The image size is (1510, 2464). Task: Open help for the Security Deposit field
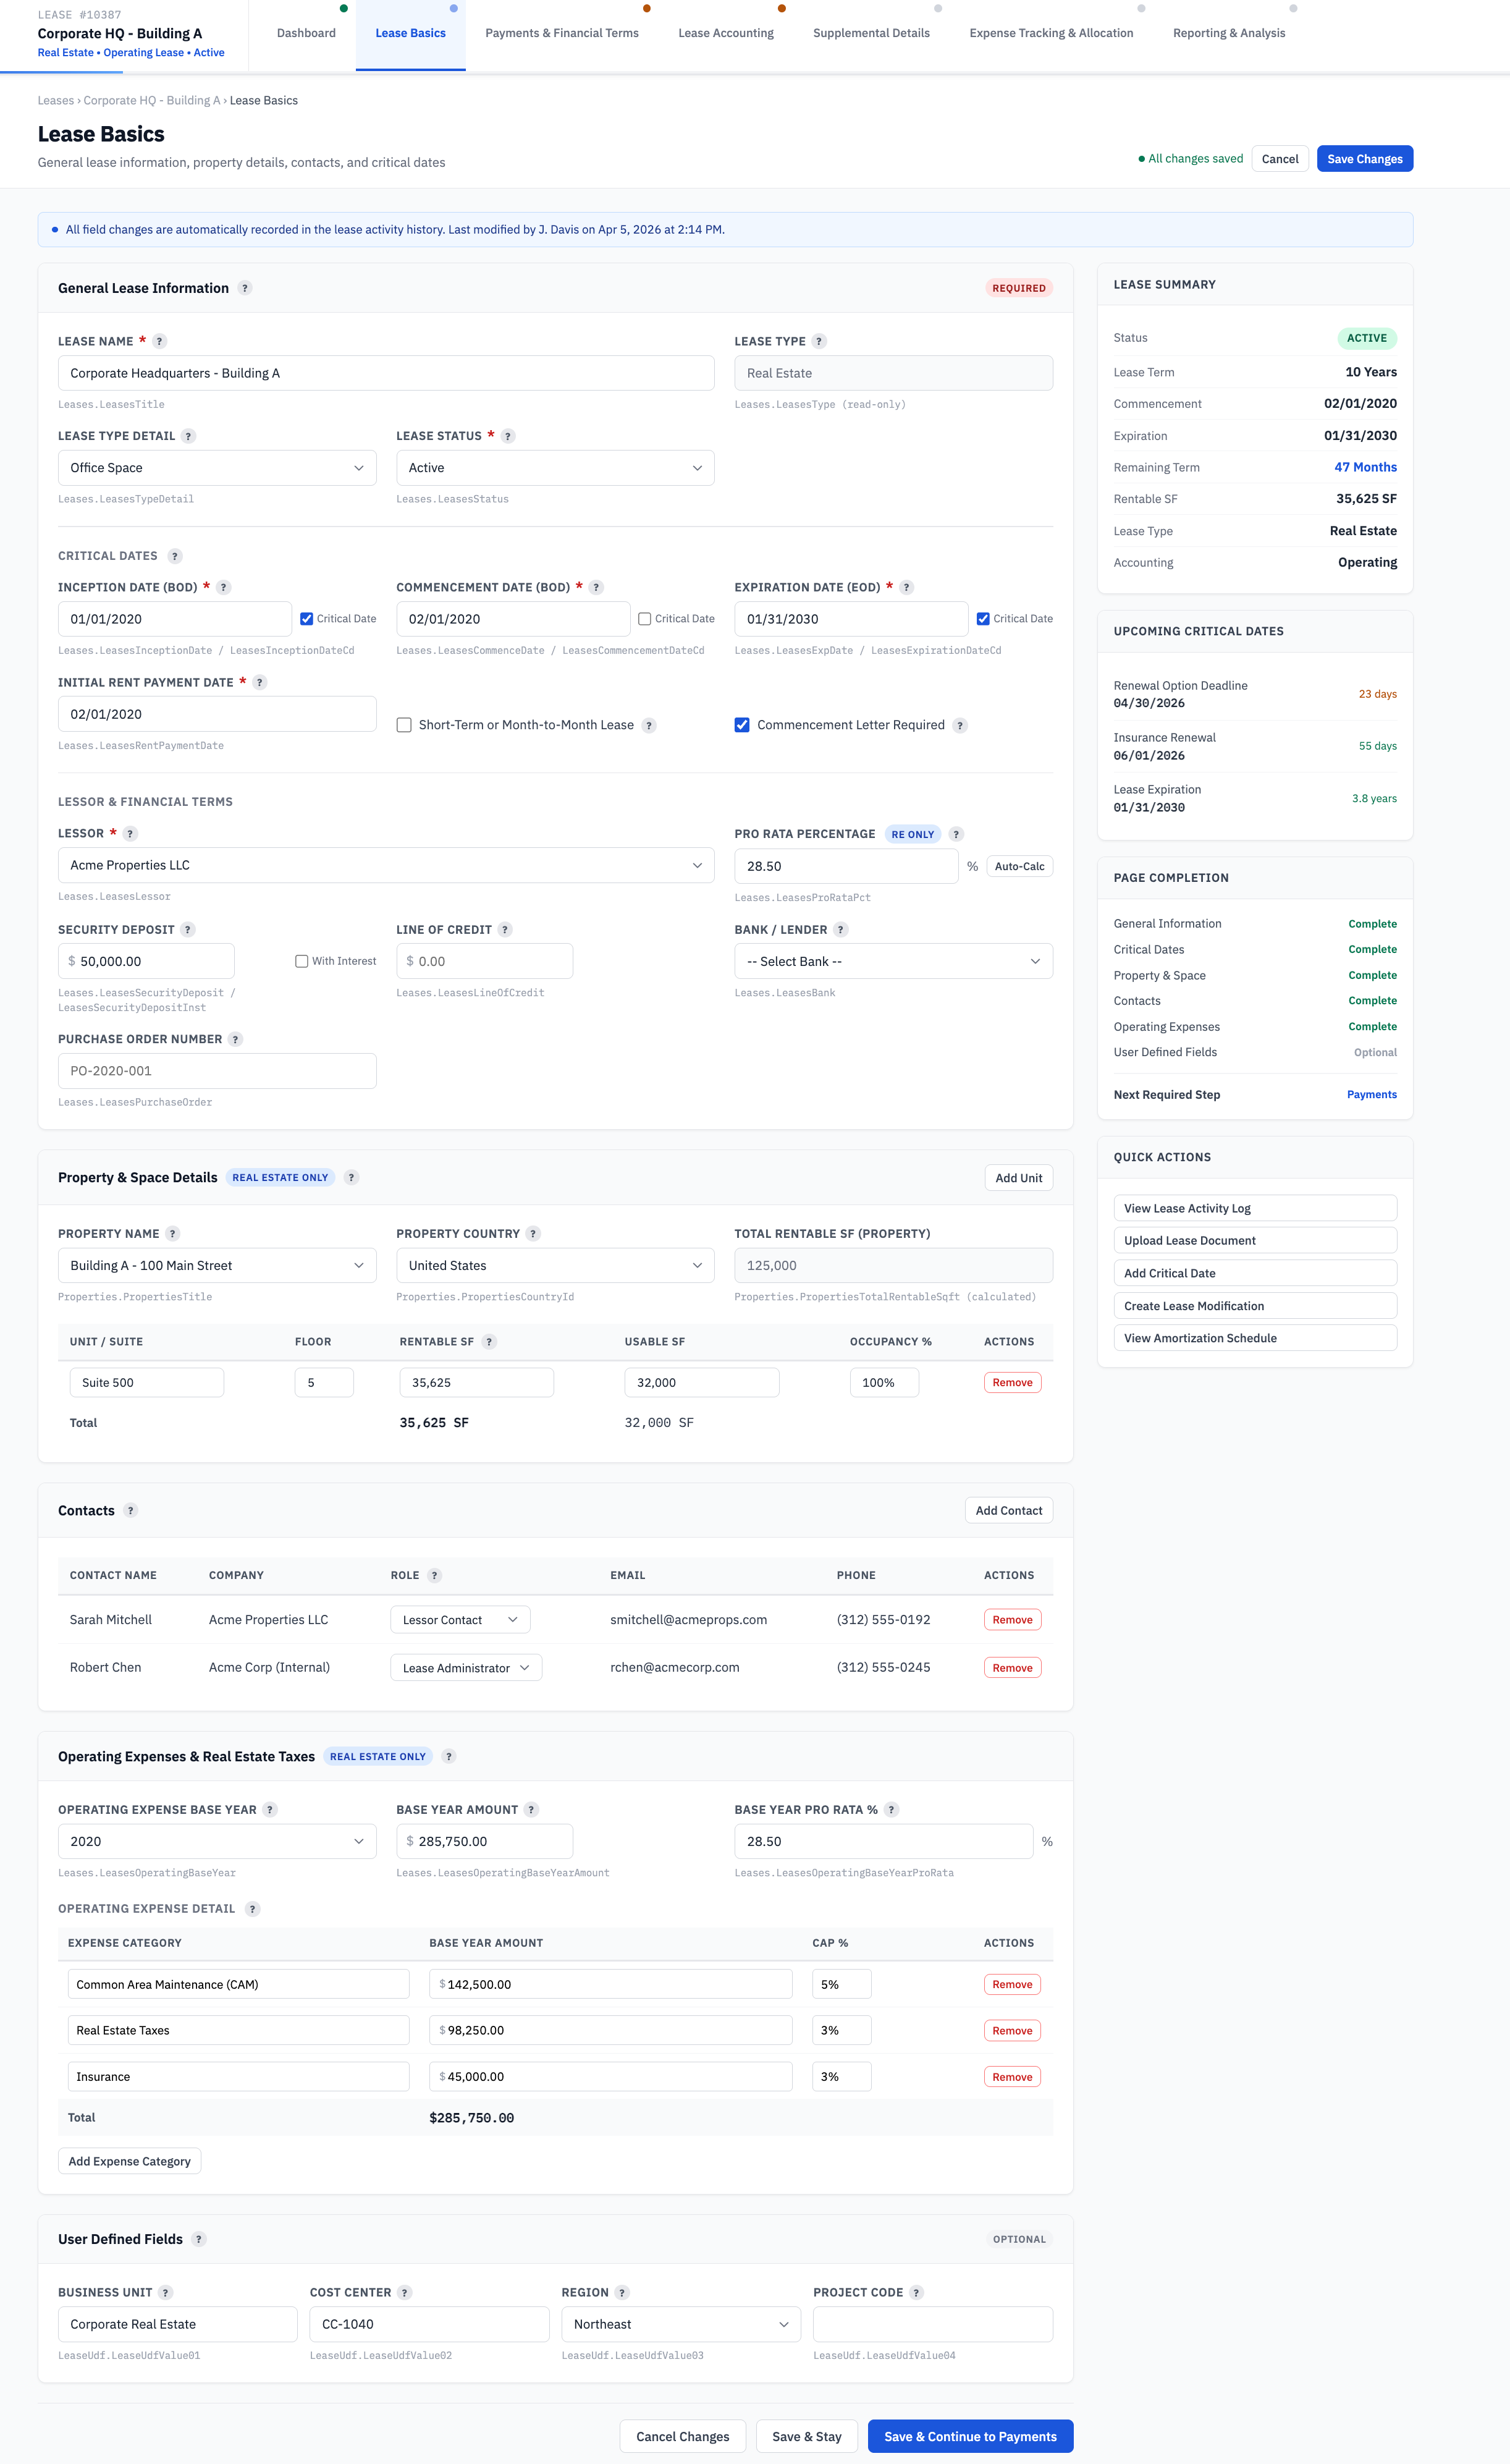coord(187,929)
